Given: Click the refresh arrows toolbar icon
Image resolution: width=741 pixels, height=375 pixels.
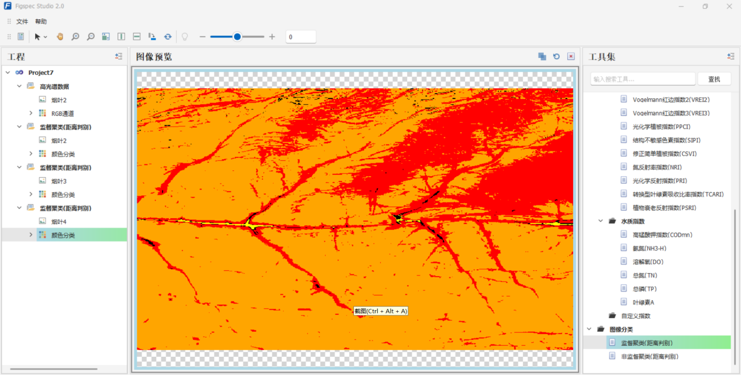Looking at the screenshot, I should coord(168,37).
